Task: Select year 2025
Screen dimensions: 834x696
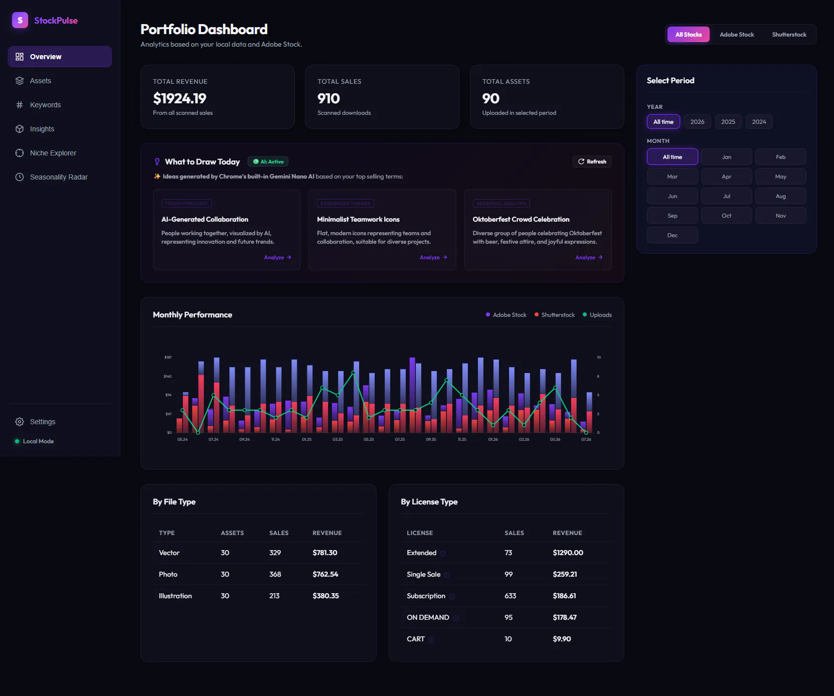Action: click(x=728, y=122)
